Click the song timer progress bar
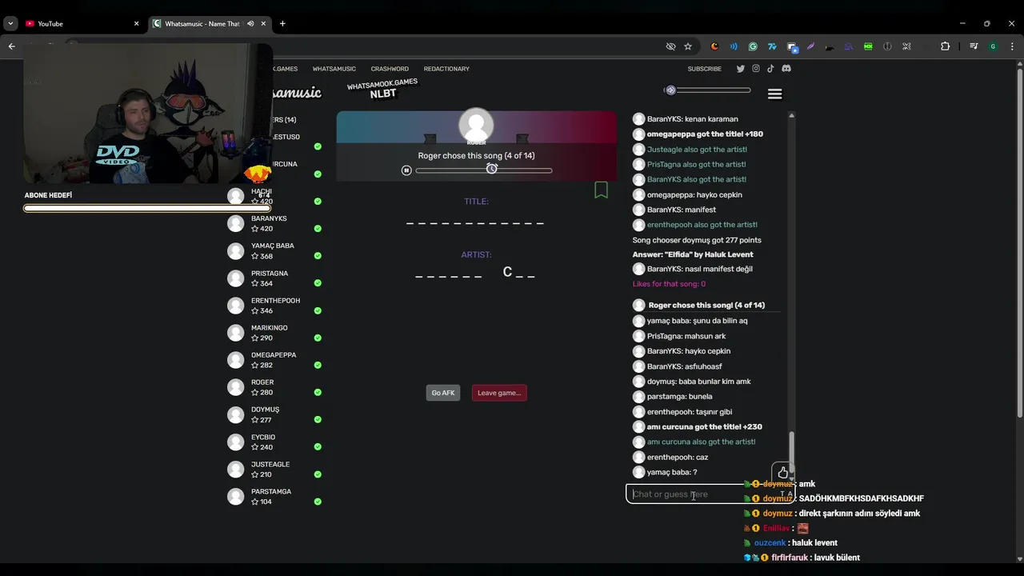The width and height of the screenshot is (1024, 576). [484, 170]
